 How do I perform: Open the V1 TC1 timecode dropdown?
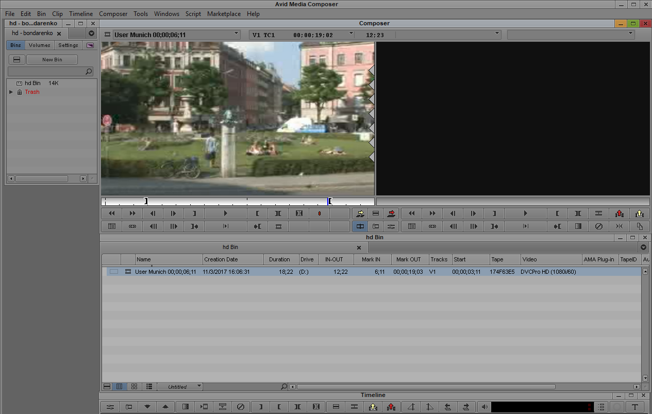(351, 34)
